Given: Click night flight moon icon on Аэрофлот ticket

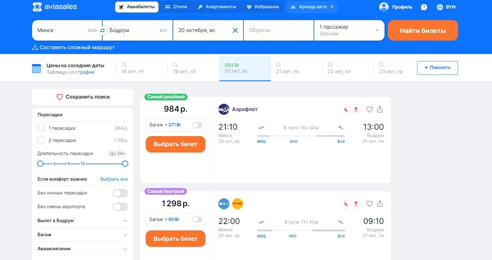Looking at the screenshot, I should pyautogui.click(x=346, y=110).
